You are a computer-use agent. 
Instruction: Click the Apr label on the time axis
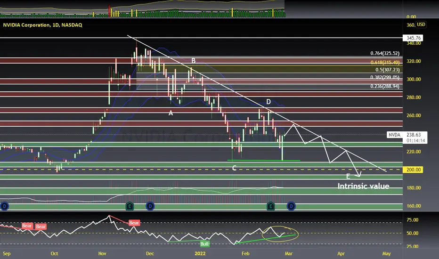[x=341, y=253]
